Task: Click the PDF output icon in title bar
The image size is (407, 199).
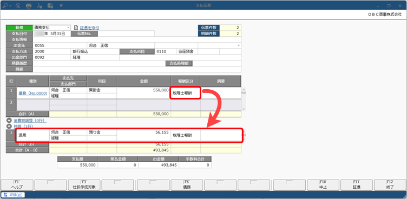Action: (x=39, y=5)
